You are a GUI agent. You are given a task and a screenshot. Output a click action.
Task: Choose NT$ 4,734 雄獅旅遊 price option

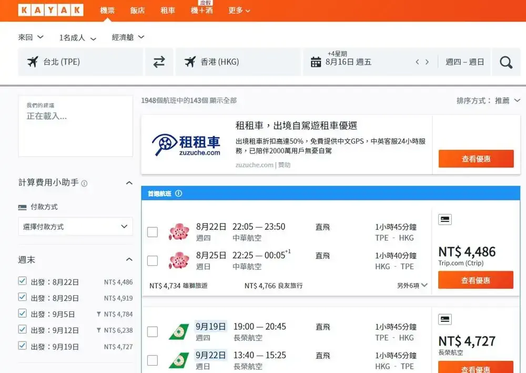pos(178,286)
